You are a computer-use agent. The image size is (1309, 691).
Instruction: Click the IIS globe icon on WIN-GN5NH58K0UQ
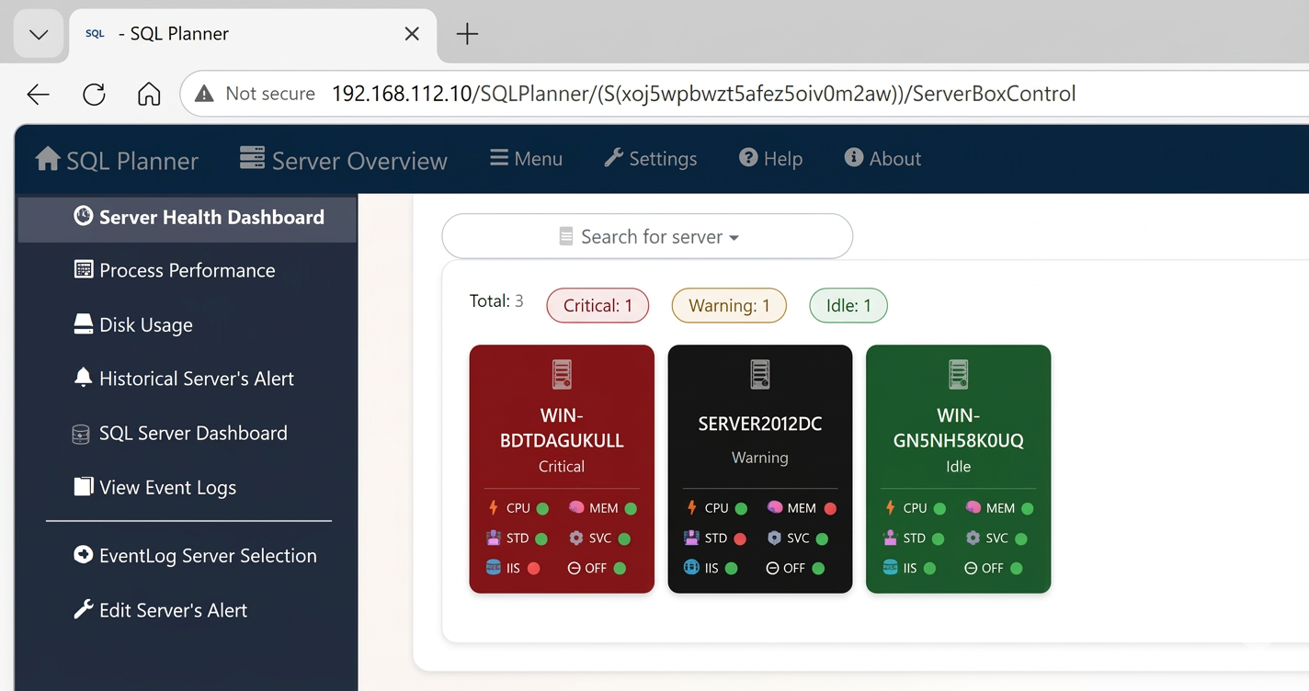[x=891, y=568]
